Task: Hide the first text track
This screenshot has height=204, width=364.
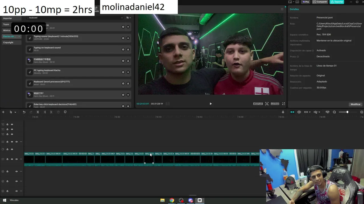Action: coord(12,124)
